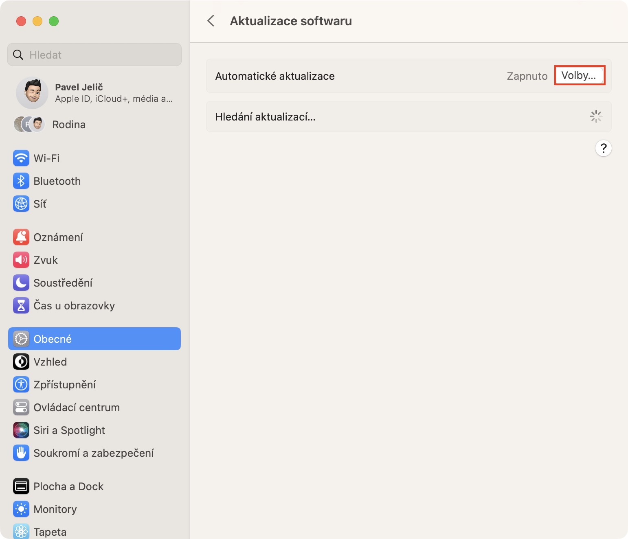Open Vzhled settings section
This screenshot has width=628, height=539.
[x=50, y=362]
